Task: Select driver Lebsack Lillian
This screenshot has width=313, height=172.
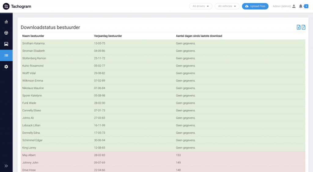Action: (31, 125)
